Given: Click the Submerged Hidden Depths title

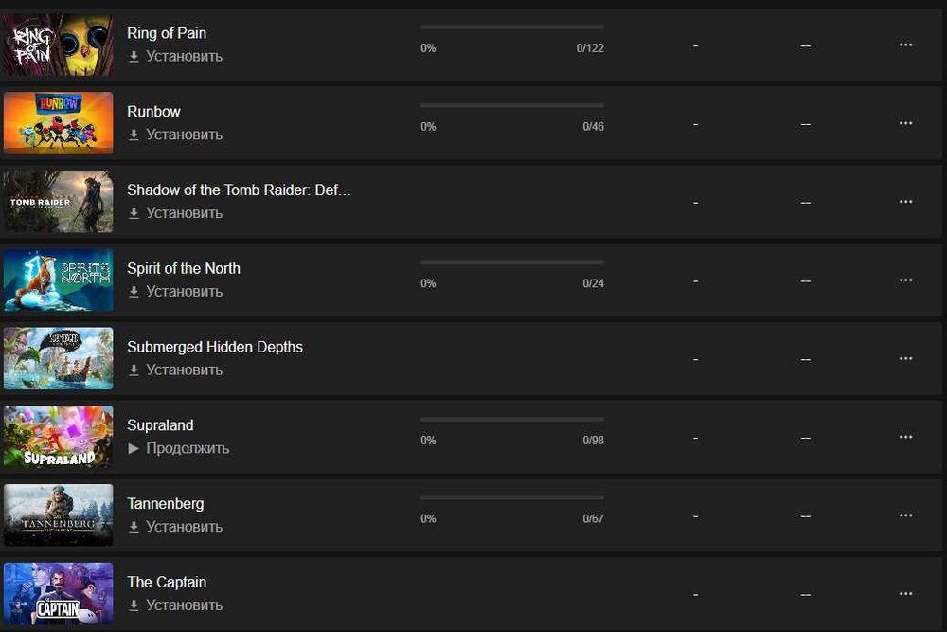Looking at the screenshot, I should 215,347.
